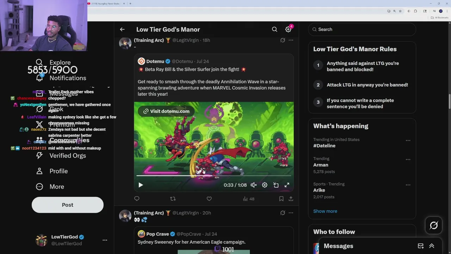Viewport: 451px width, 254px height.
Task: Play the Dotemu video
Action: pos(141,185)
